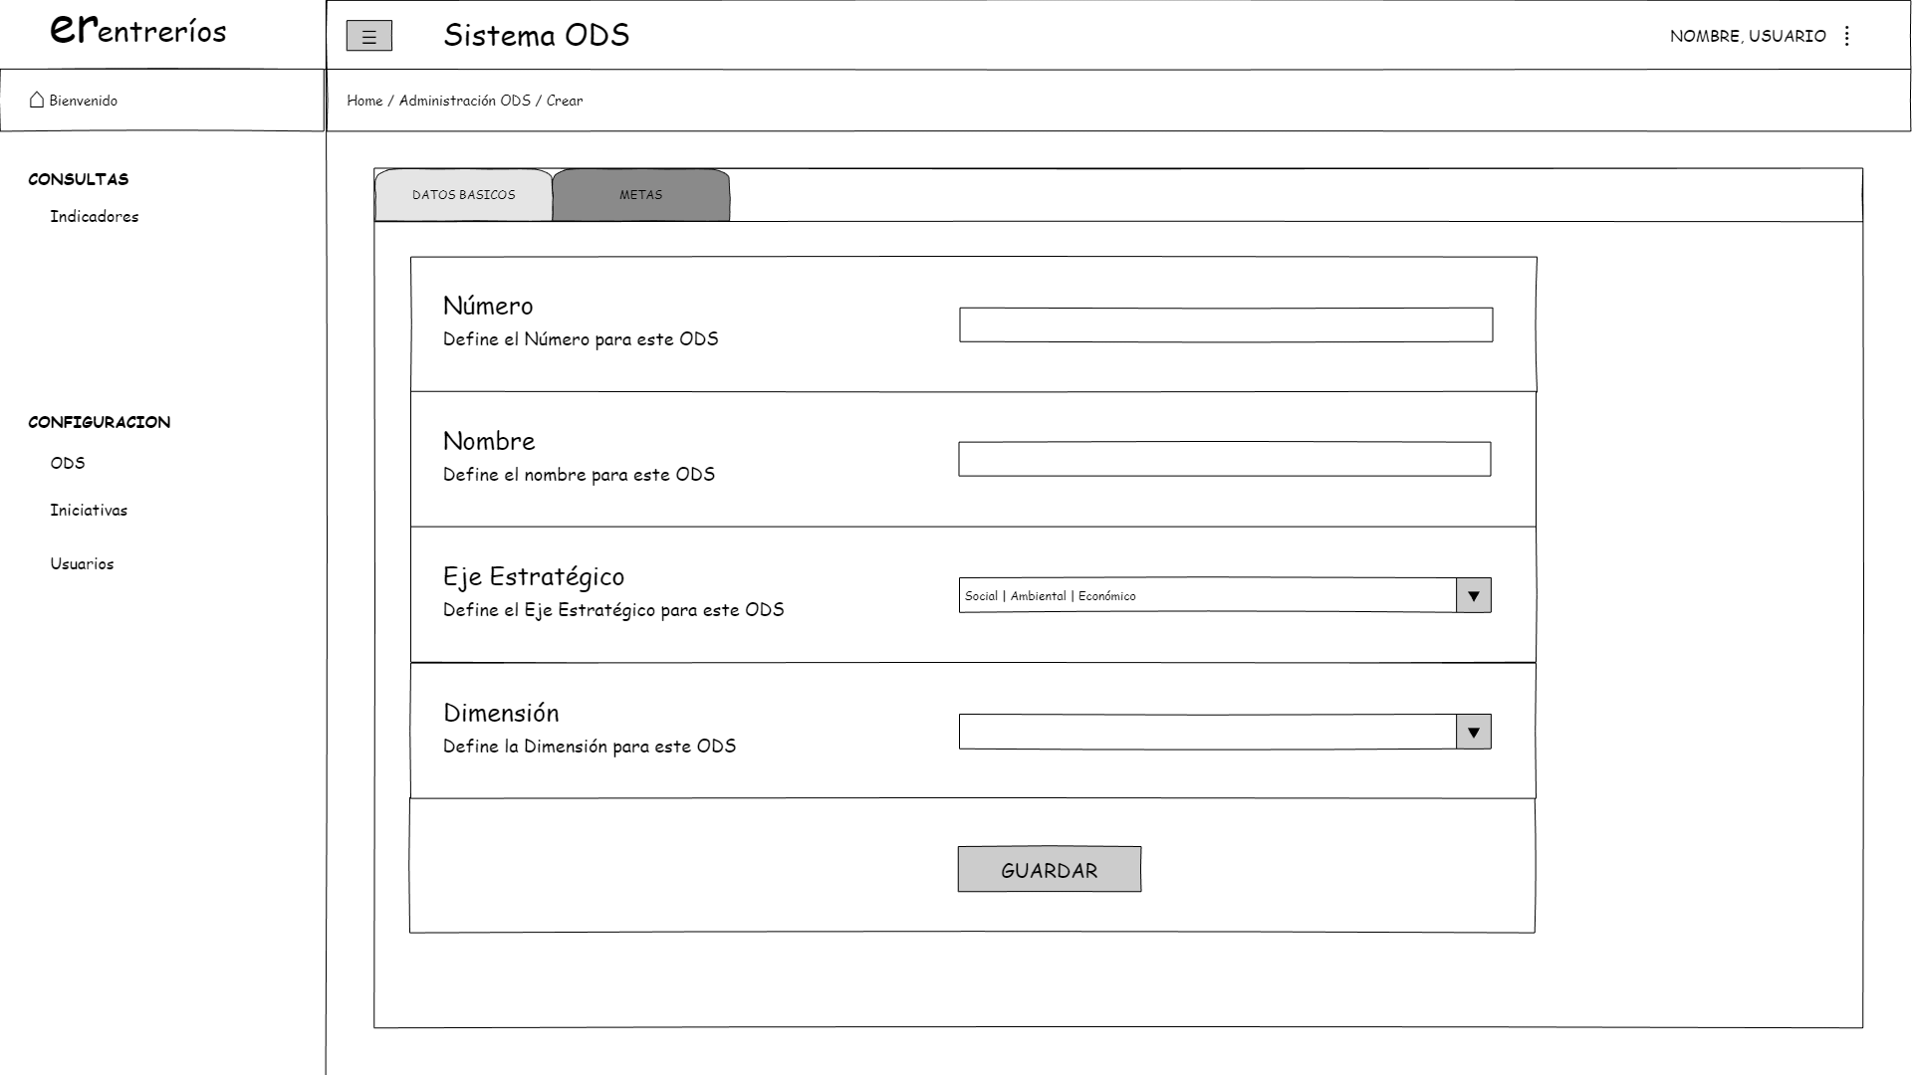Expand the Dimensión dropdown arrow
The image size is (1912, 1075).
coord(1473,733)
